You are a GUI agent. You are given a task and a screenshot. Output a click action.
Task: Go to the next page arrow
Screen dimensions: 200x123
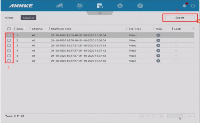coord(154,116)
